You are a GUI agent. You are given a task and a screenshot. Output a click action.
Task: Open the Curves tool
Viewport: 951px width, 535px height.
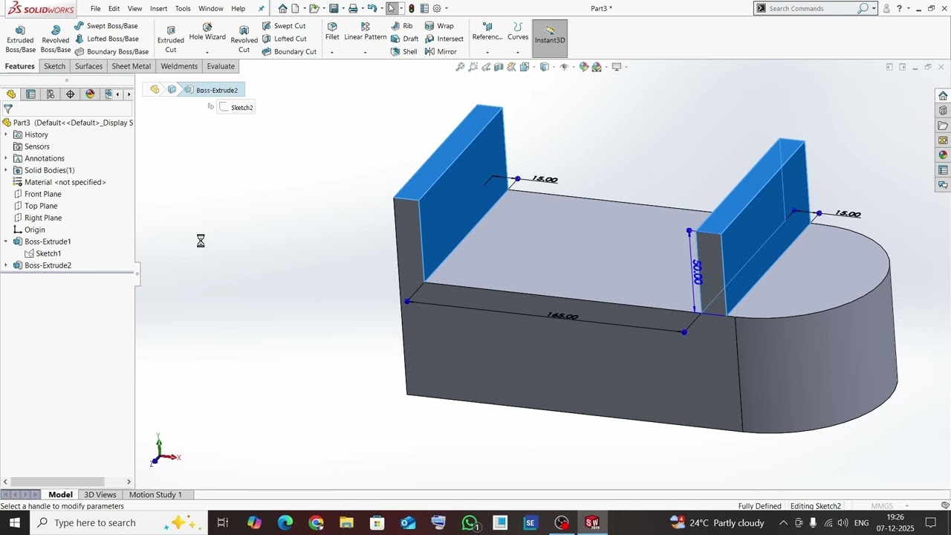(x=518, y=31)
